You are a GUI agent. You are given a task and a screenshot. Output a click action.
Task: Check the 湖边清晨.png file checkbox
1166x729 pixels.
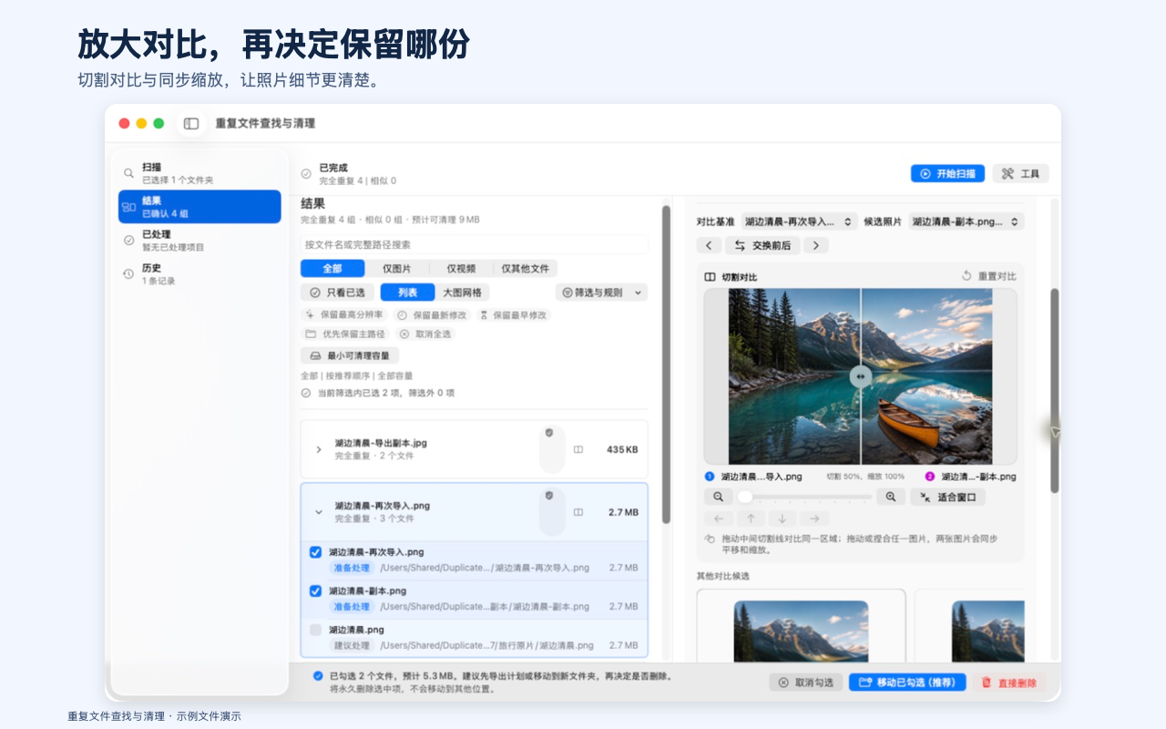(315, 630)
